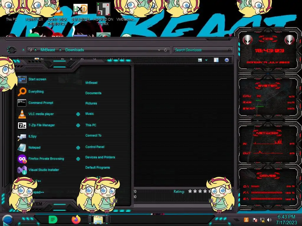Open MrBeast user folder in start menu
Screen dimensions: 302x226
(91, 83)
